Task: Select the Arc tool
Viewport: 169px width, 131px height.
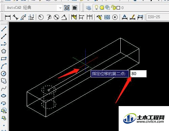Action: click(x=4, y=66)
